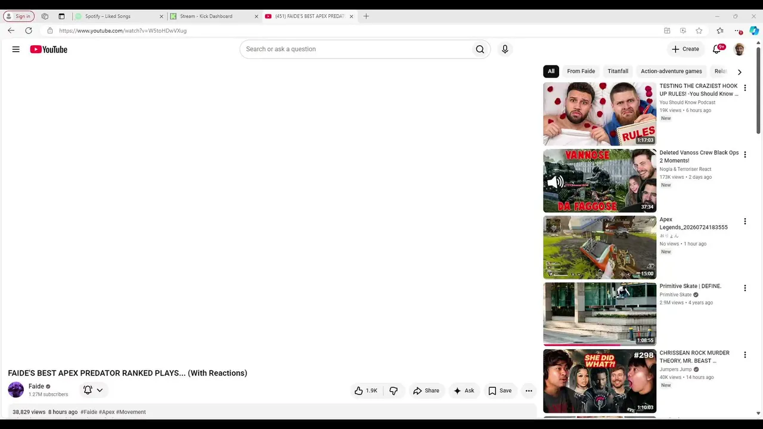This screenshot has height=429, width=763.
Task: Open TESTING THE CRAZIEST HOOK UP RULES thumbnail
Action: pyautogui.click(x=600, y=114)
